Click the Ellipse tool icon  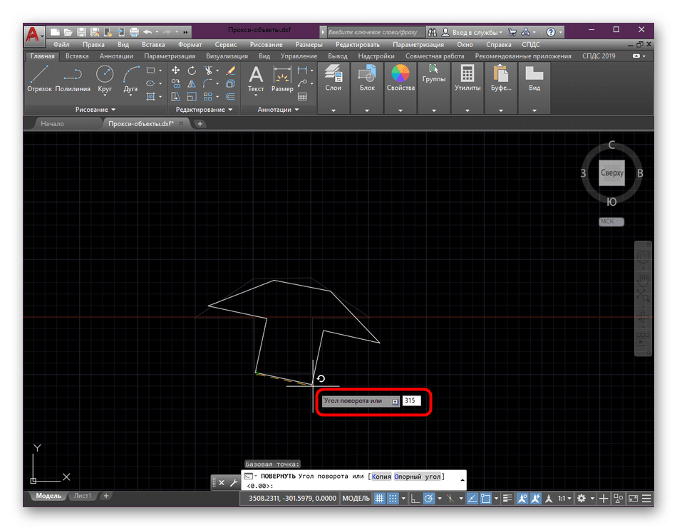(150, 83)
